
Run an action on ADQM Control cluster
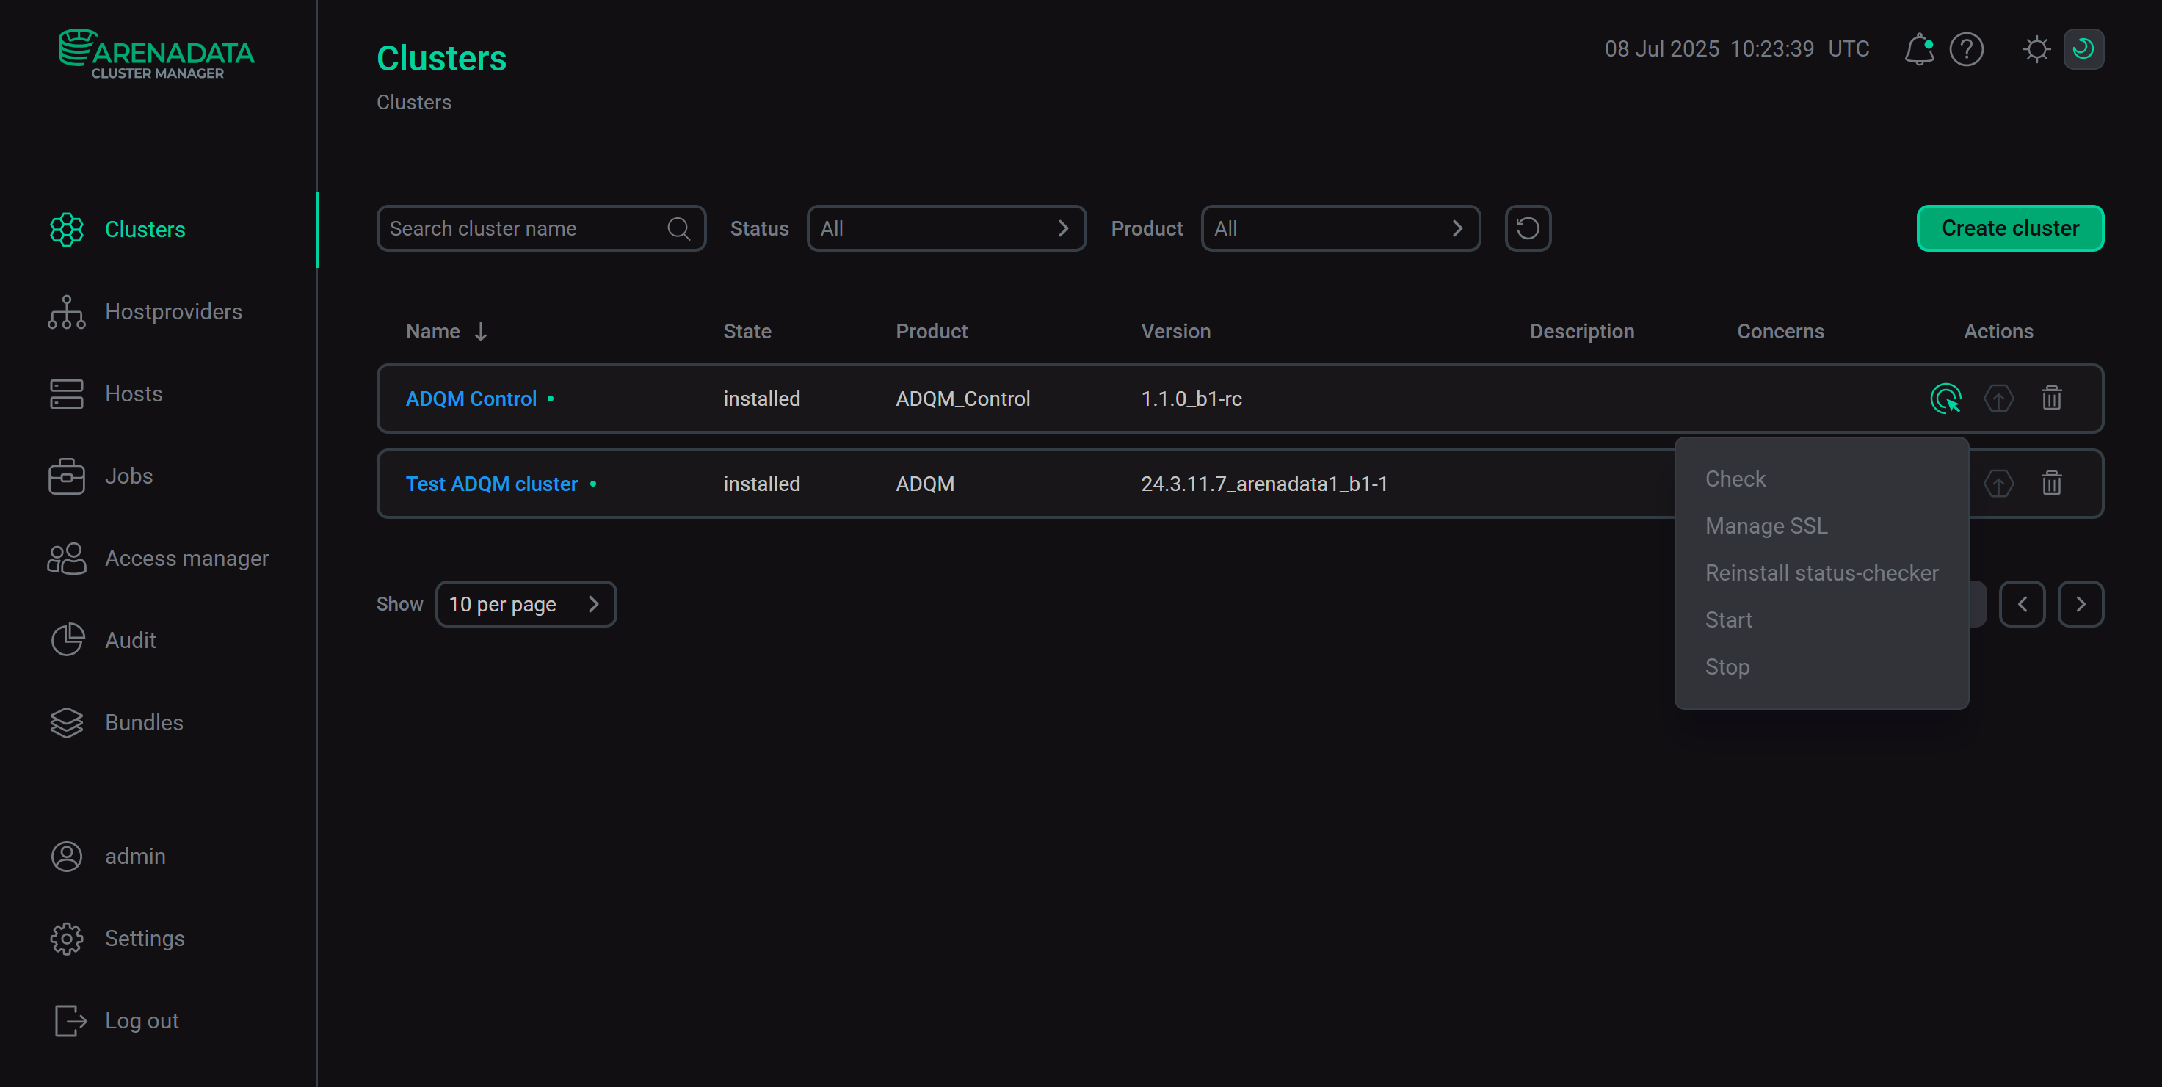coord(1945,398)
